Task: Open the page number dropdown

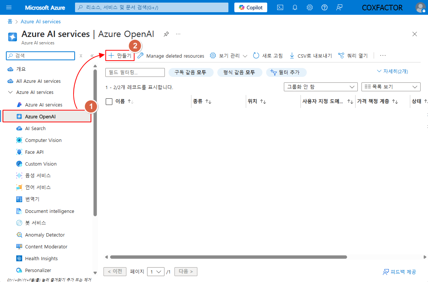Action: pos(156,272)
